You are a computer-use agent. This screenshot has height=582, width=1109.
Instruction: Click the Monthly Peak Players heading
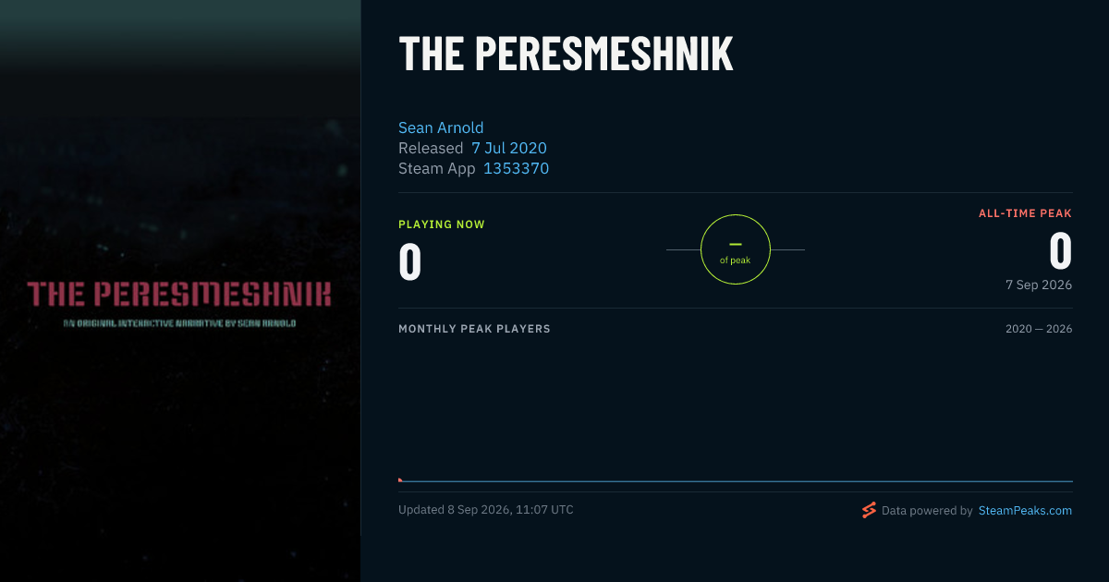pos(474,329)
